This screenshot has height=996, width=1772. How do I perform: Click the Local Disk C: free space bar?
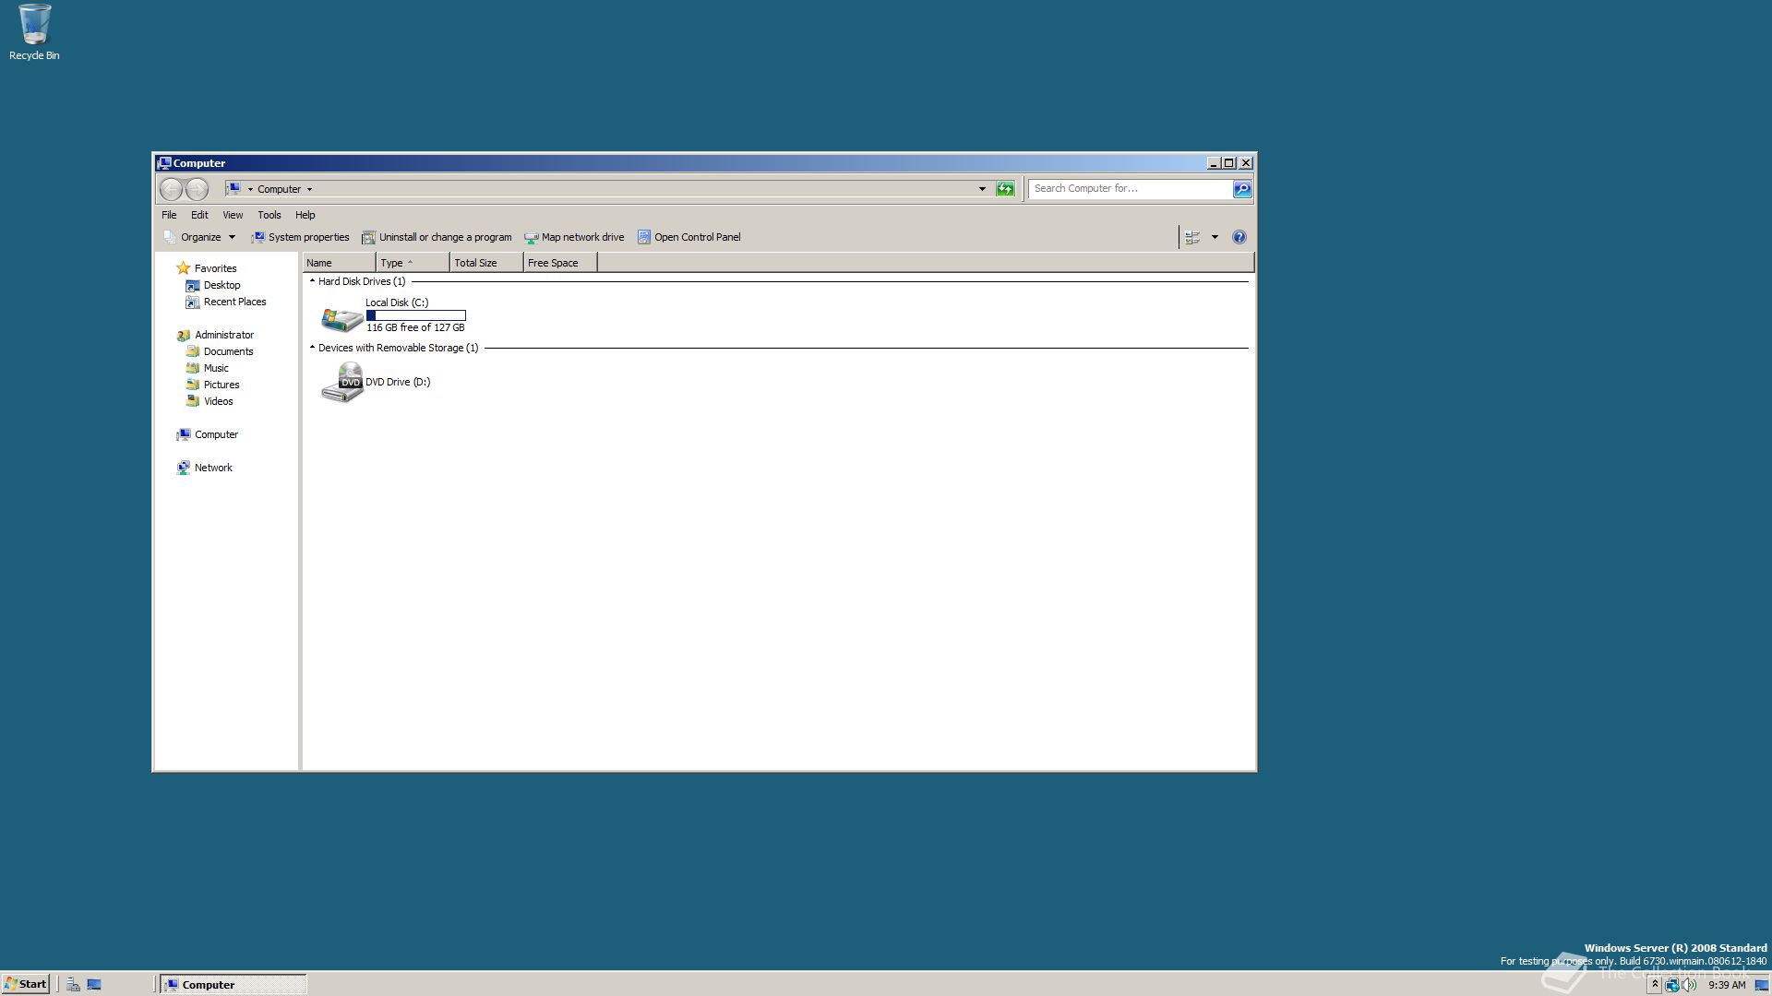416,315
